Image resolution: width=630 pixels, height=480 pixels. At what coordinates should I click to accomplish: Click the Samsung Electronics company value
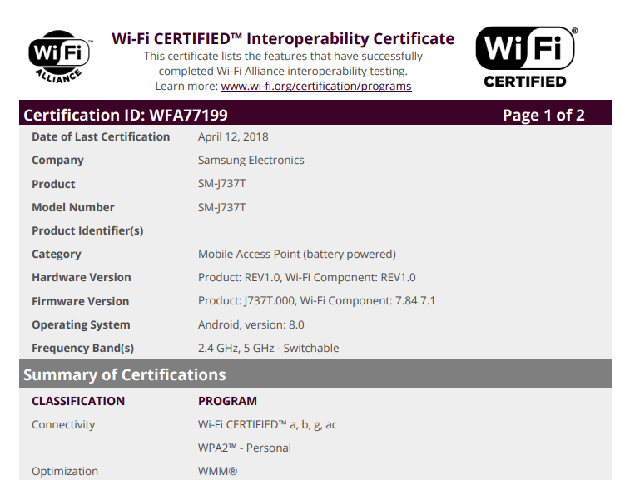click(x=251, y=160)
